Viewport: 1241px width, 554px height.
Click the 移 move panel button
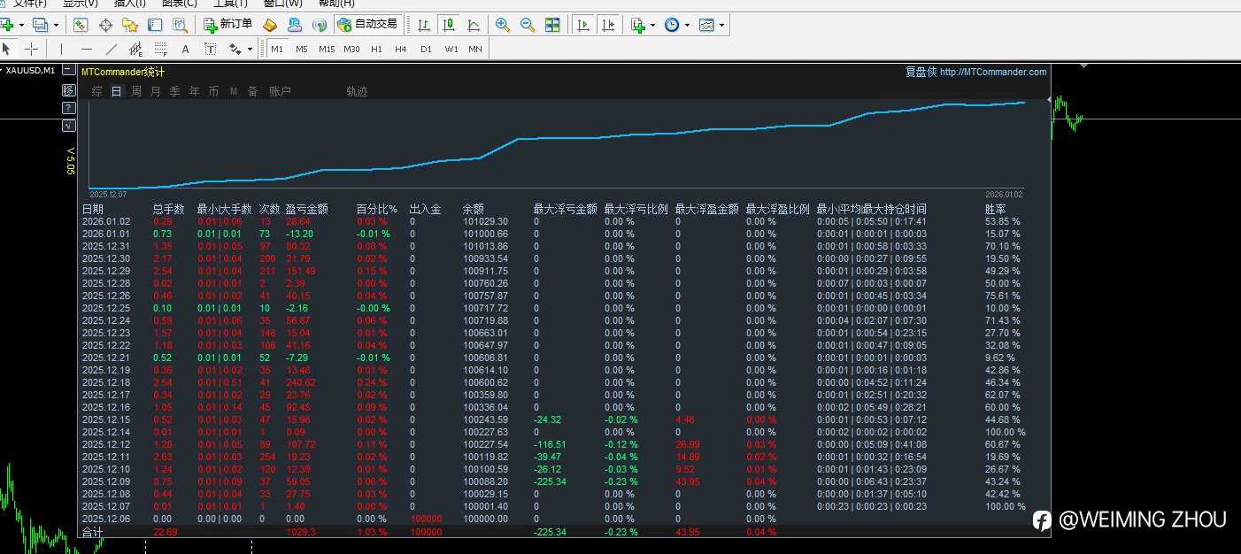pyautogui.click(x=69, y=90)
